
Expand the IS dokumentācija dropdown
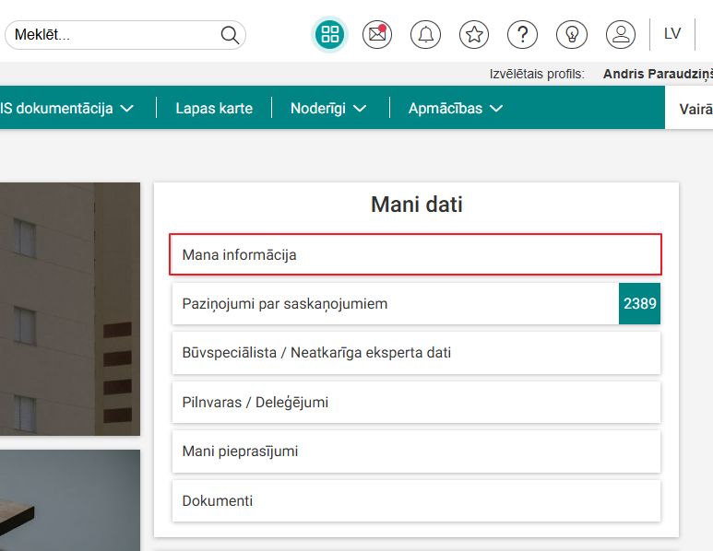[66, 108]
